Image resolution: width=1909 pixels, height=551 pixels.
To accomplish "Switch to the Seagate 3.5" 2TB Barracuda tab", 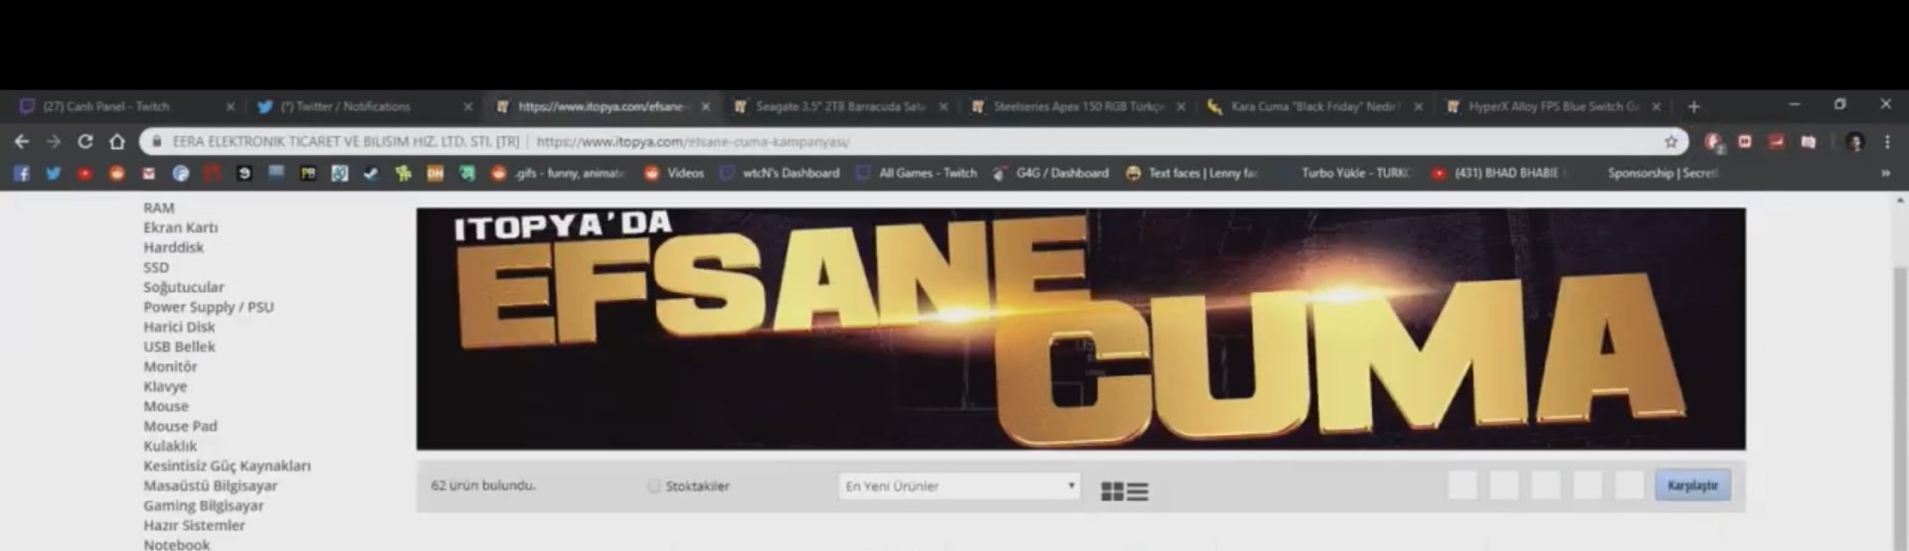I will click(x=840, y=106).
